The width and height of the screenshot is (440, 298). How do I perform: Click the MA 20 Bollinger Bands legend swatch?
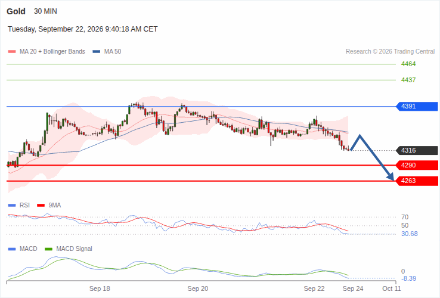click(x=12, y=52)
